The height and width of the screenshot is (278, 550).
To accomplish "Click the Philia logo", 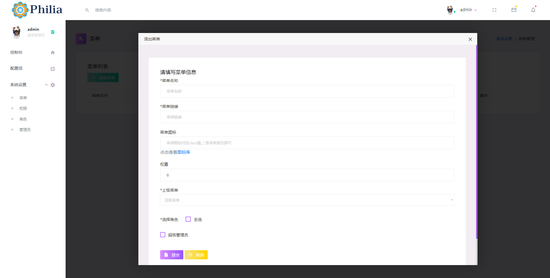I will pos(37,10).
